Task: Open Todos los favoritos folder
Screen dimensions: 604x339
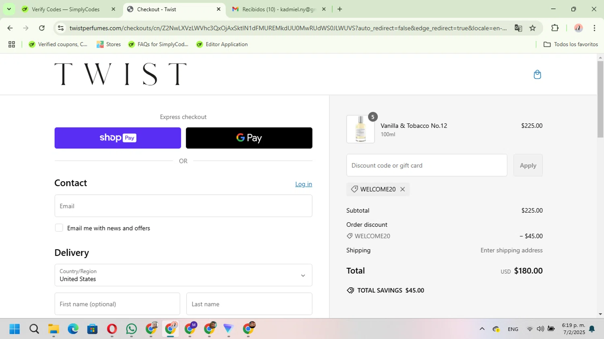Action: [x=571, y=45]
